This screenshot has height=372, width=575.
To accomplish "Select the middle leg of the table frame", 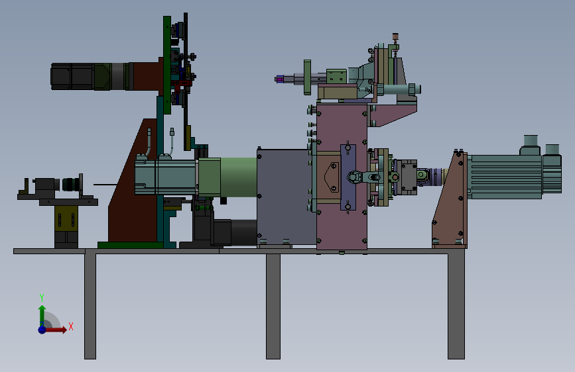I will click(273, 306).
